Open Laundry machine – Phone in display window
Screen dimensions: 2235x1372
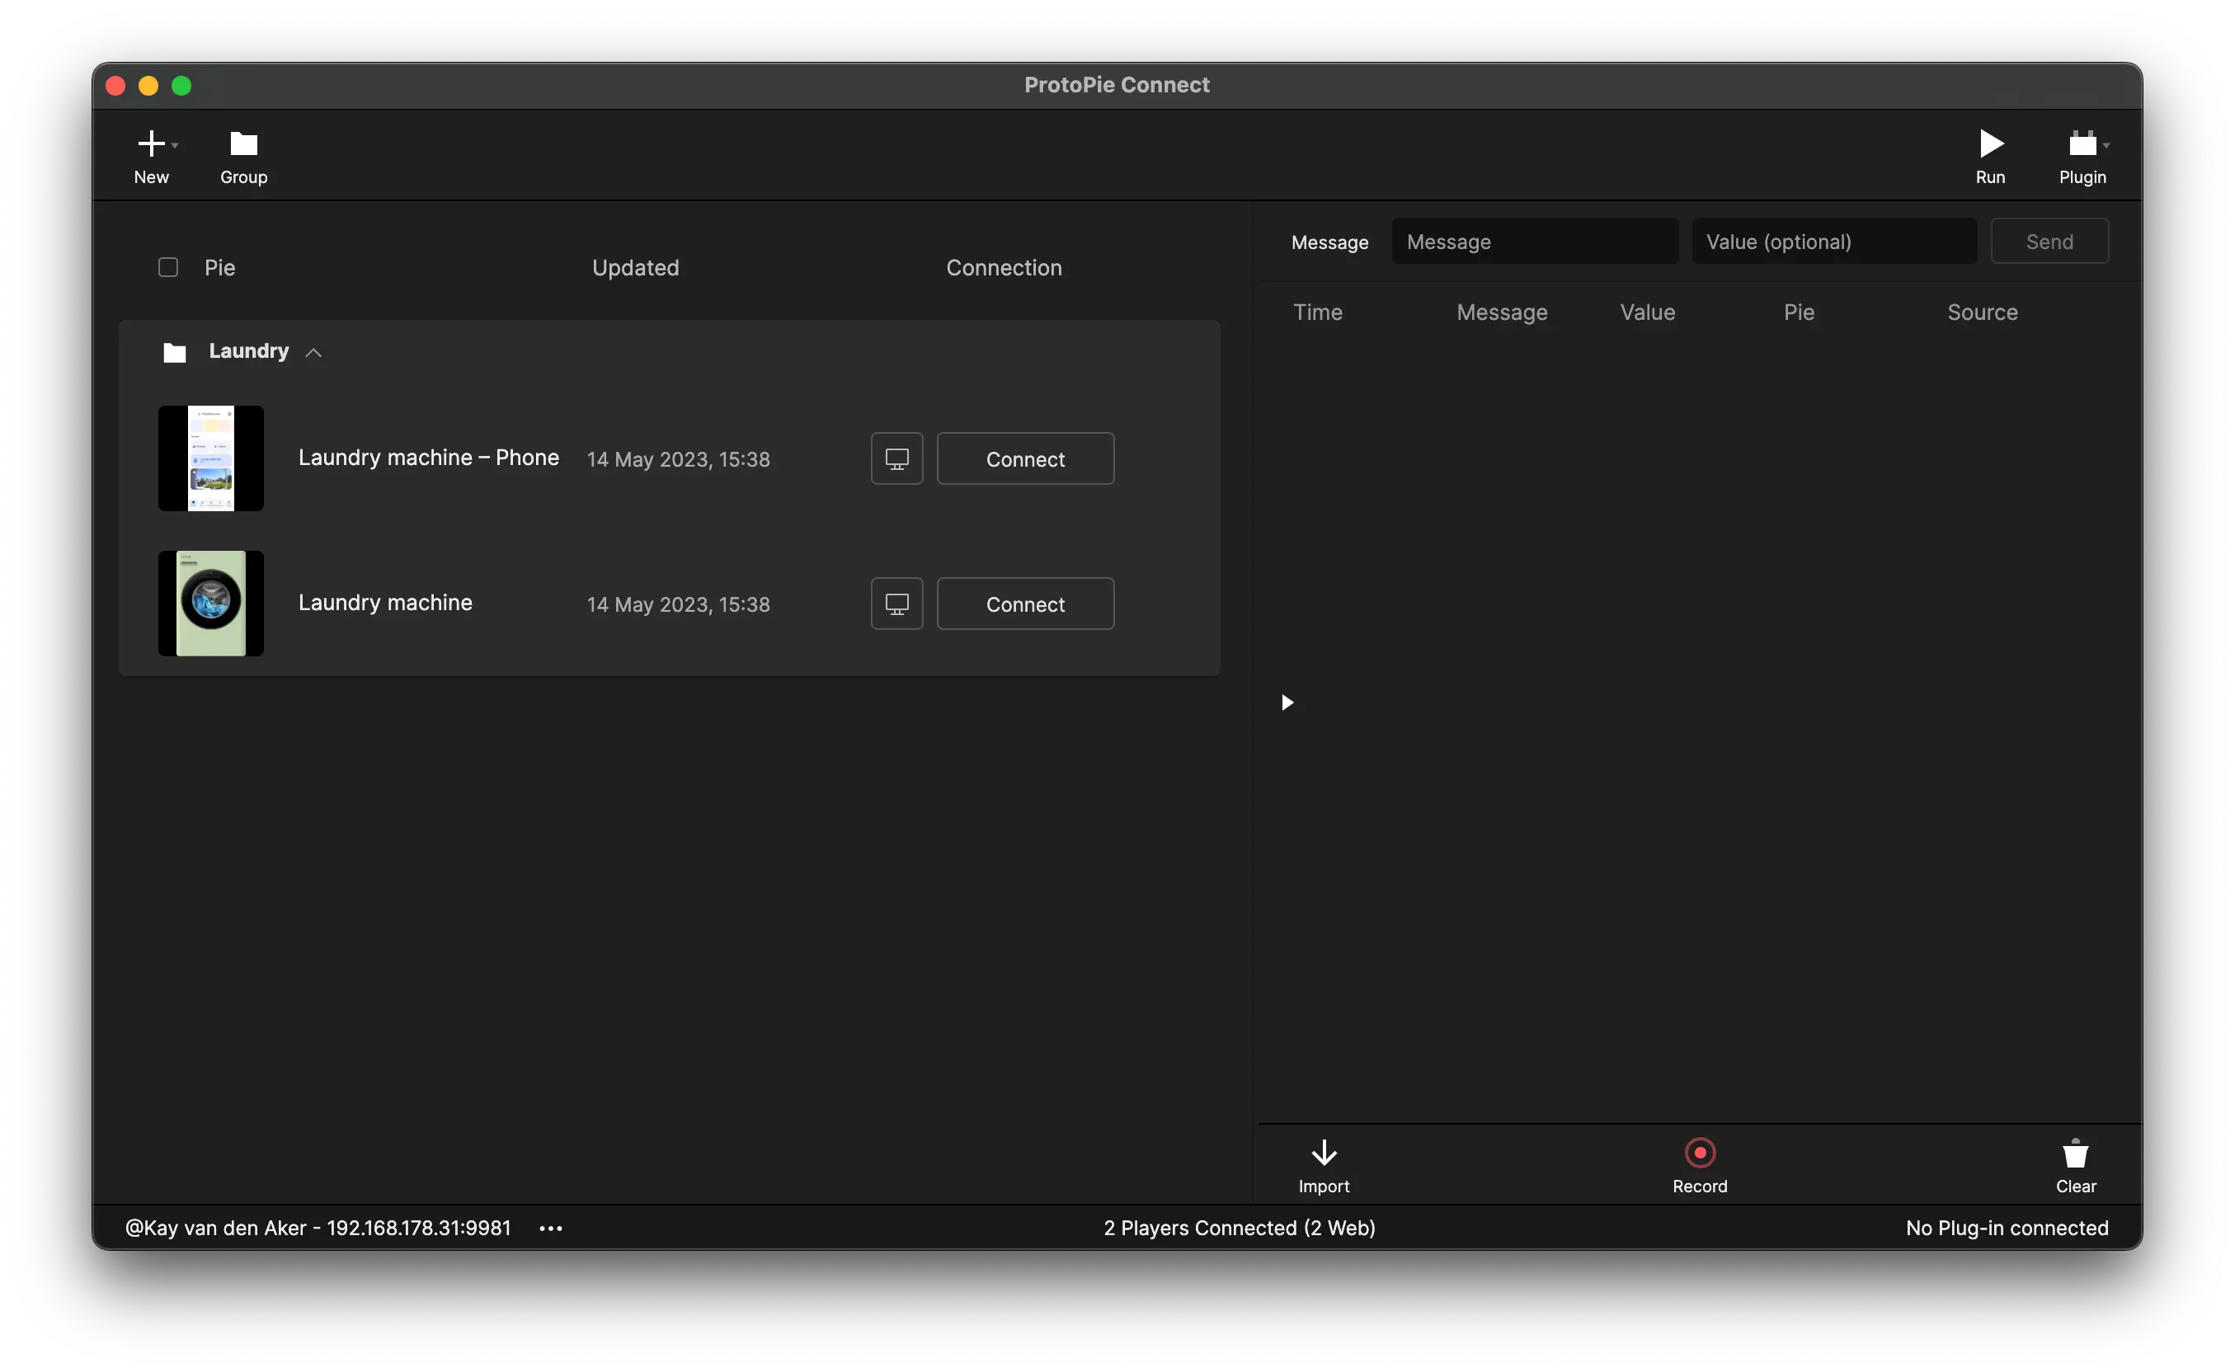896,459
